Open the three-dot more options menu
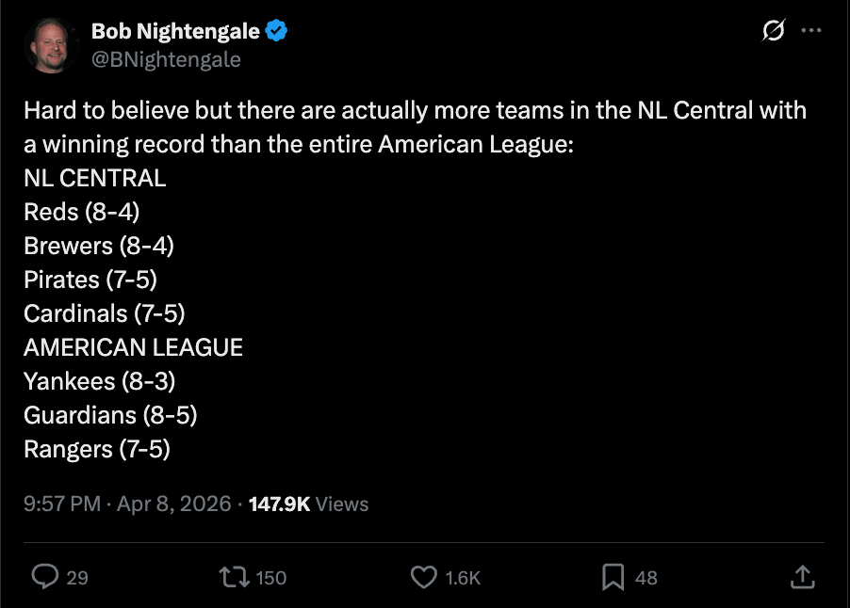 tap(810, 31)
